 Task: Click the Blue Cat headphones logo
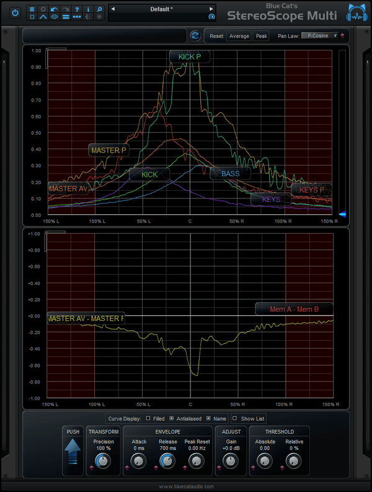(x=356, y=14)
